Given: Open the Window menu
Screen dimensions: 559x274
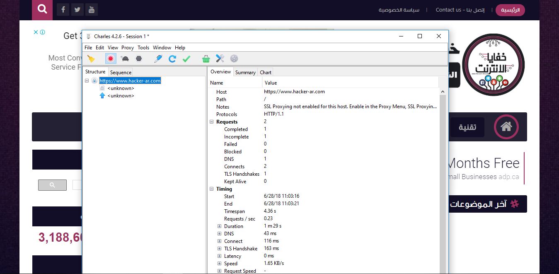Looking at the screenshot, I should point(162,48).
